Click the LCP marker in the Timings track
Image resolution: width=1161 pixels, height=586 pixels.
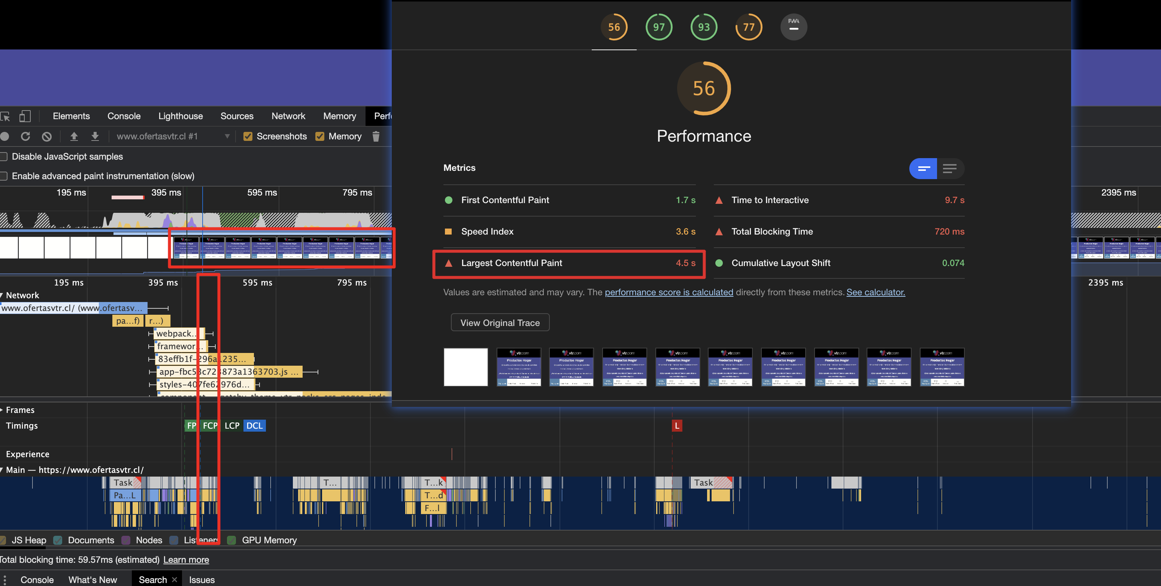(x=232, y=425)
